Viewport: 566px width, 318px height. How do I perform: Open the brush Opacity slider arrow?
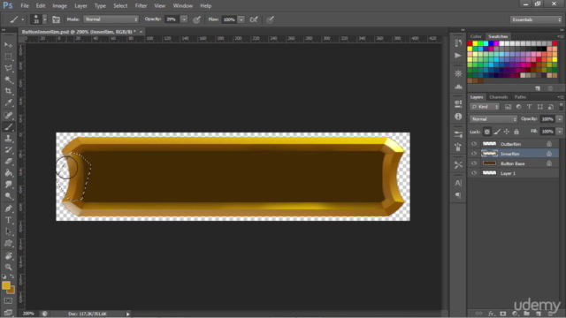[x=184, y=19]
